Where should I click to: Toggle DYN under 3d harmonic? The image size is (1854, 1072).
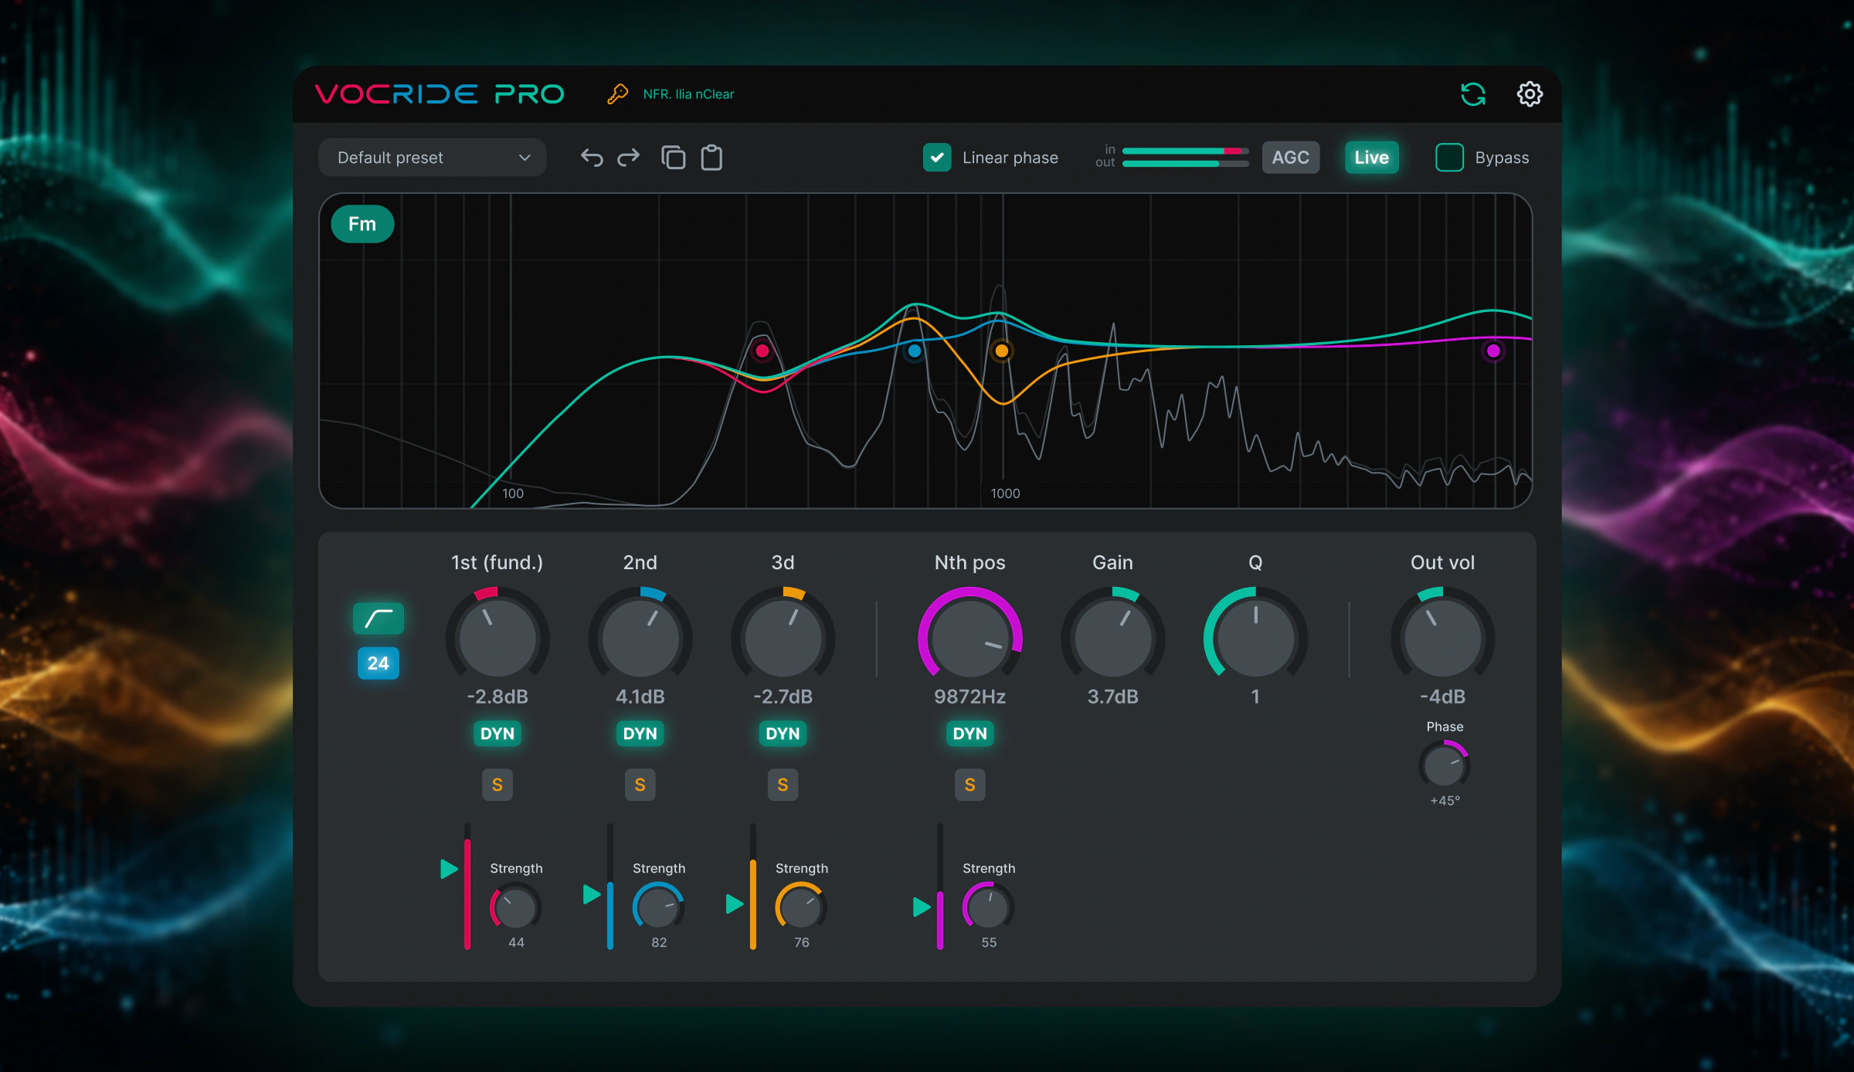(783, 734)
